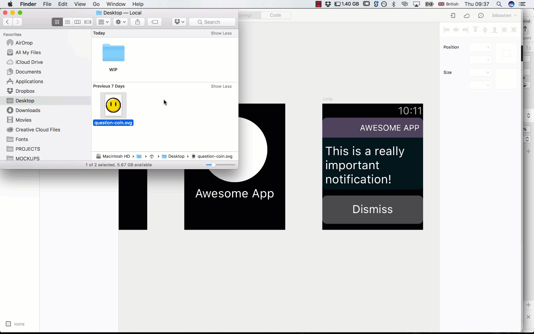Open Downloads in Finder sidebar

pyautogui.click(x=28, y=110)
